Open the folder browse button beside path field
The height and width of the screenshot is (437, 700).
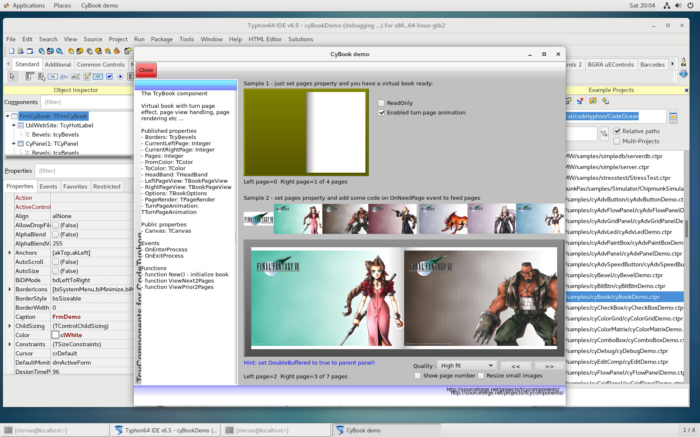[x=673, y=117]
